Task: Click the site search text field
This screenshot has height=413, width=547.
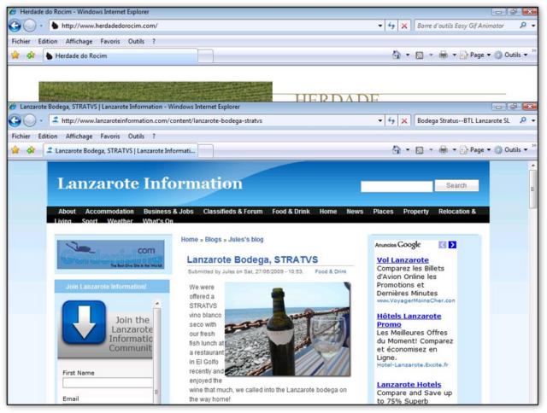Action: pos(397,186)
